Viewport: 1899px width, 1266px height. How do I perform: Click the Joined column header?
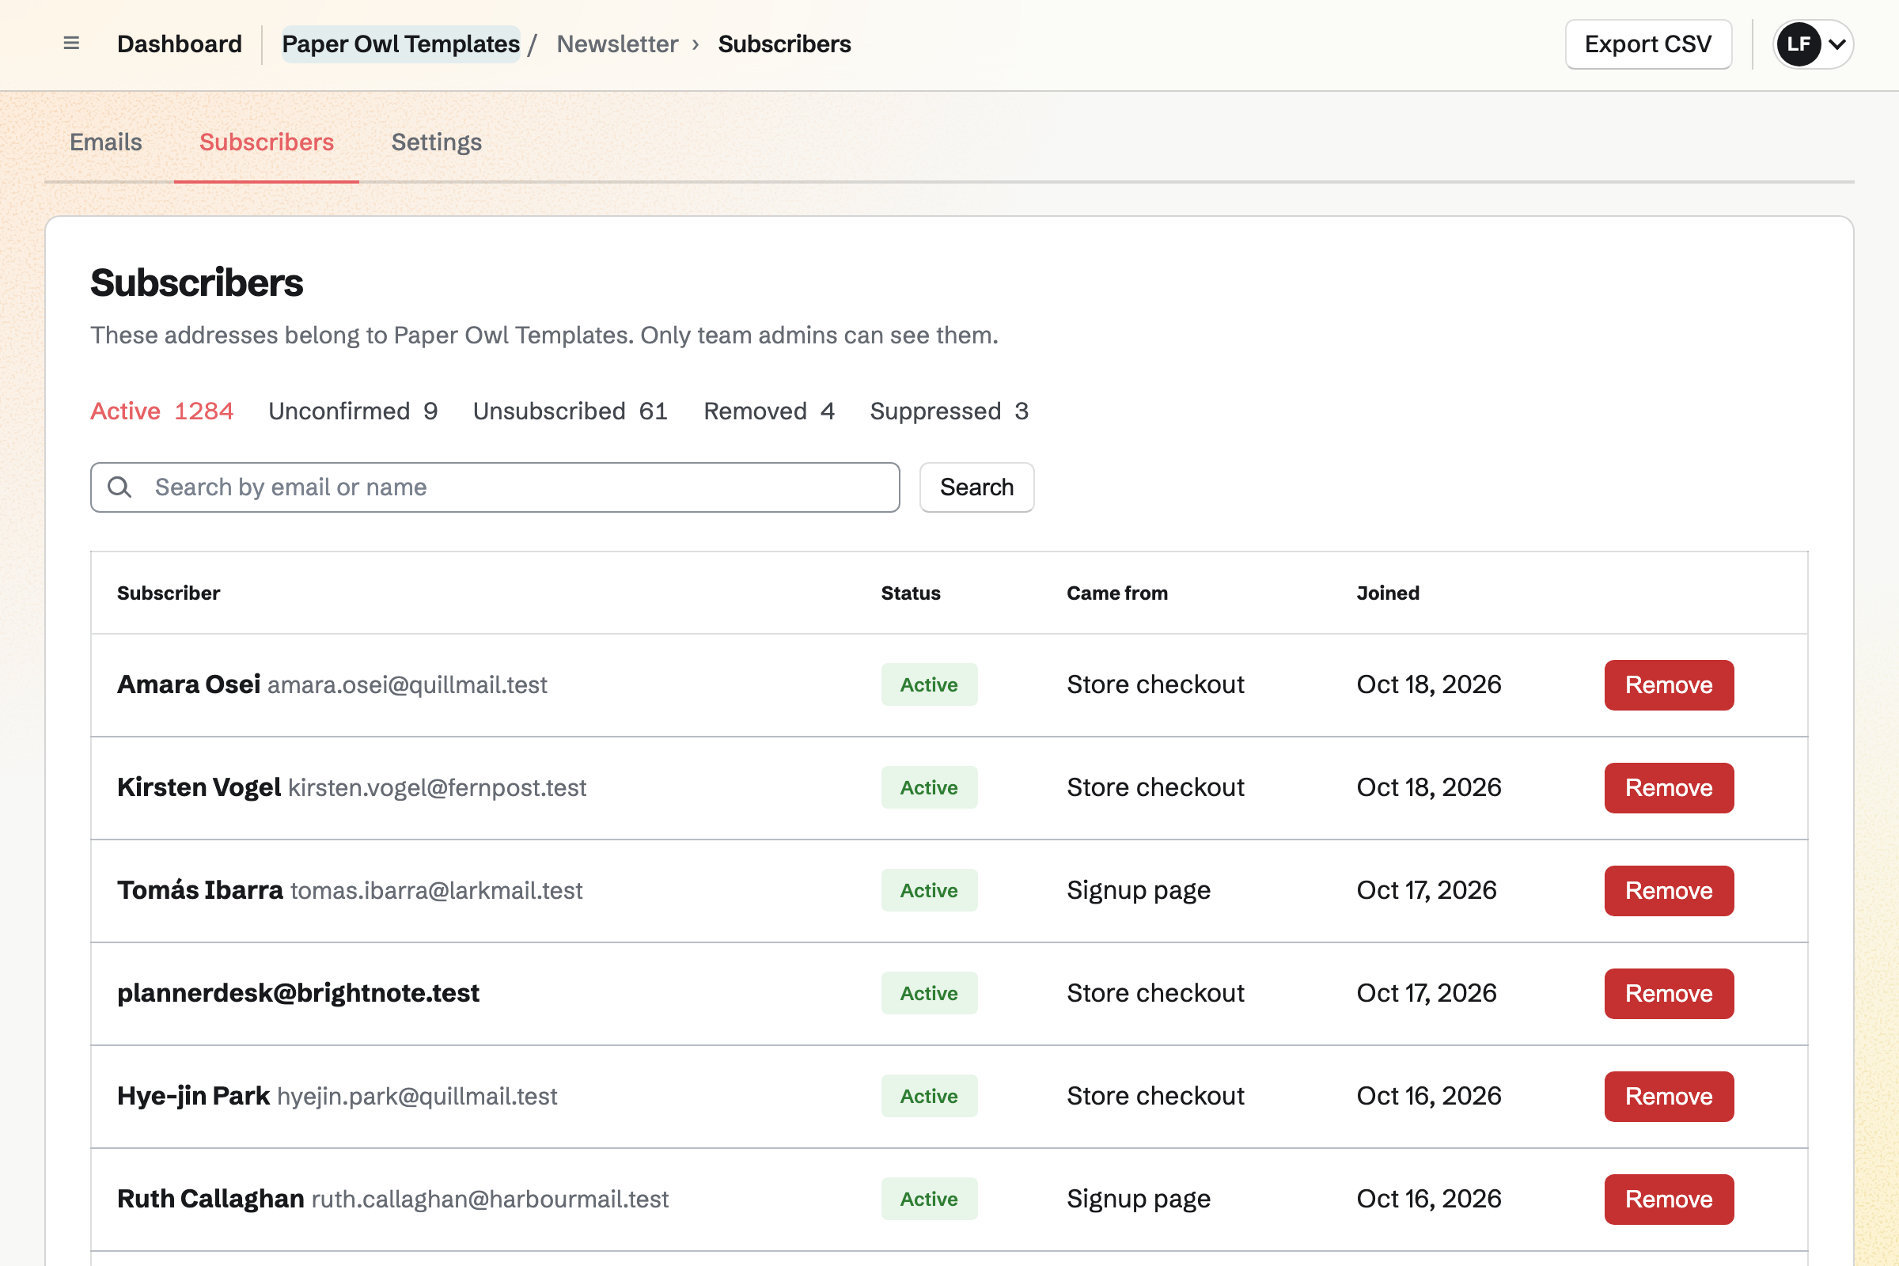point(1387,593)
